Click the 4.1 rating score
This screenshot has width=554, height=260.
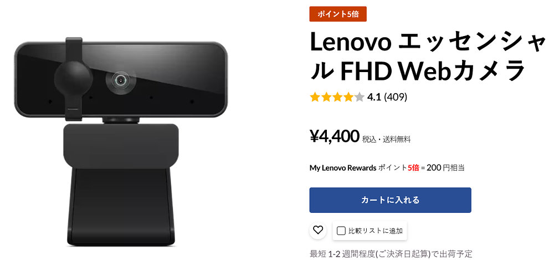coord(374,97)
